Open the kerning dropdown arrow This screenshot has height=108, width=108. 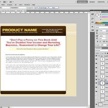(107, 33)
